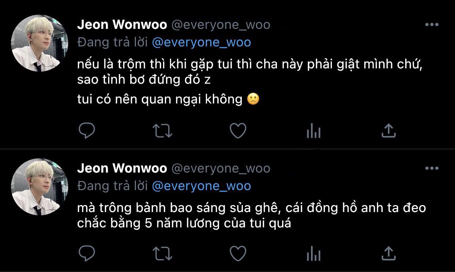View analytics of the second tweet
455x272 pixels.
point(314,253)
